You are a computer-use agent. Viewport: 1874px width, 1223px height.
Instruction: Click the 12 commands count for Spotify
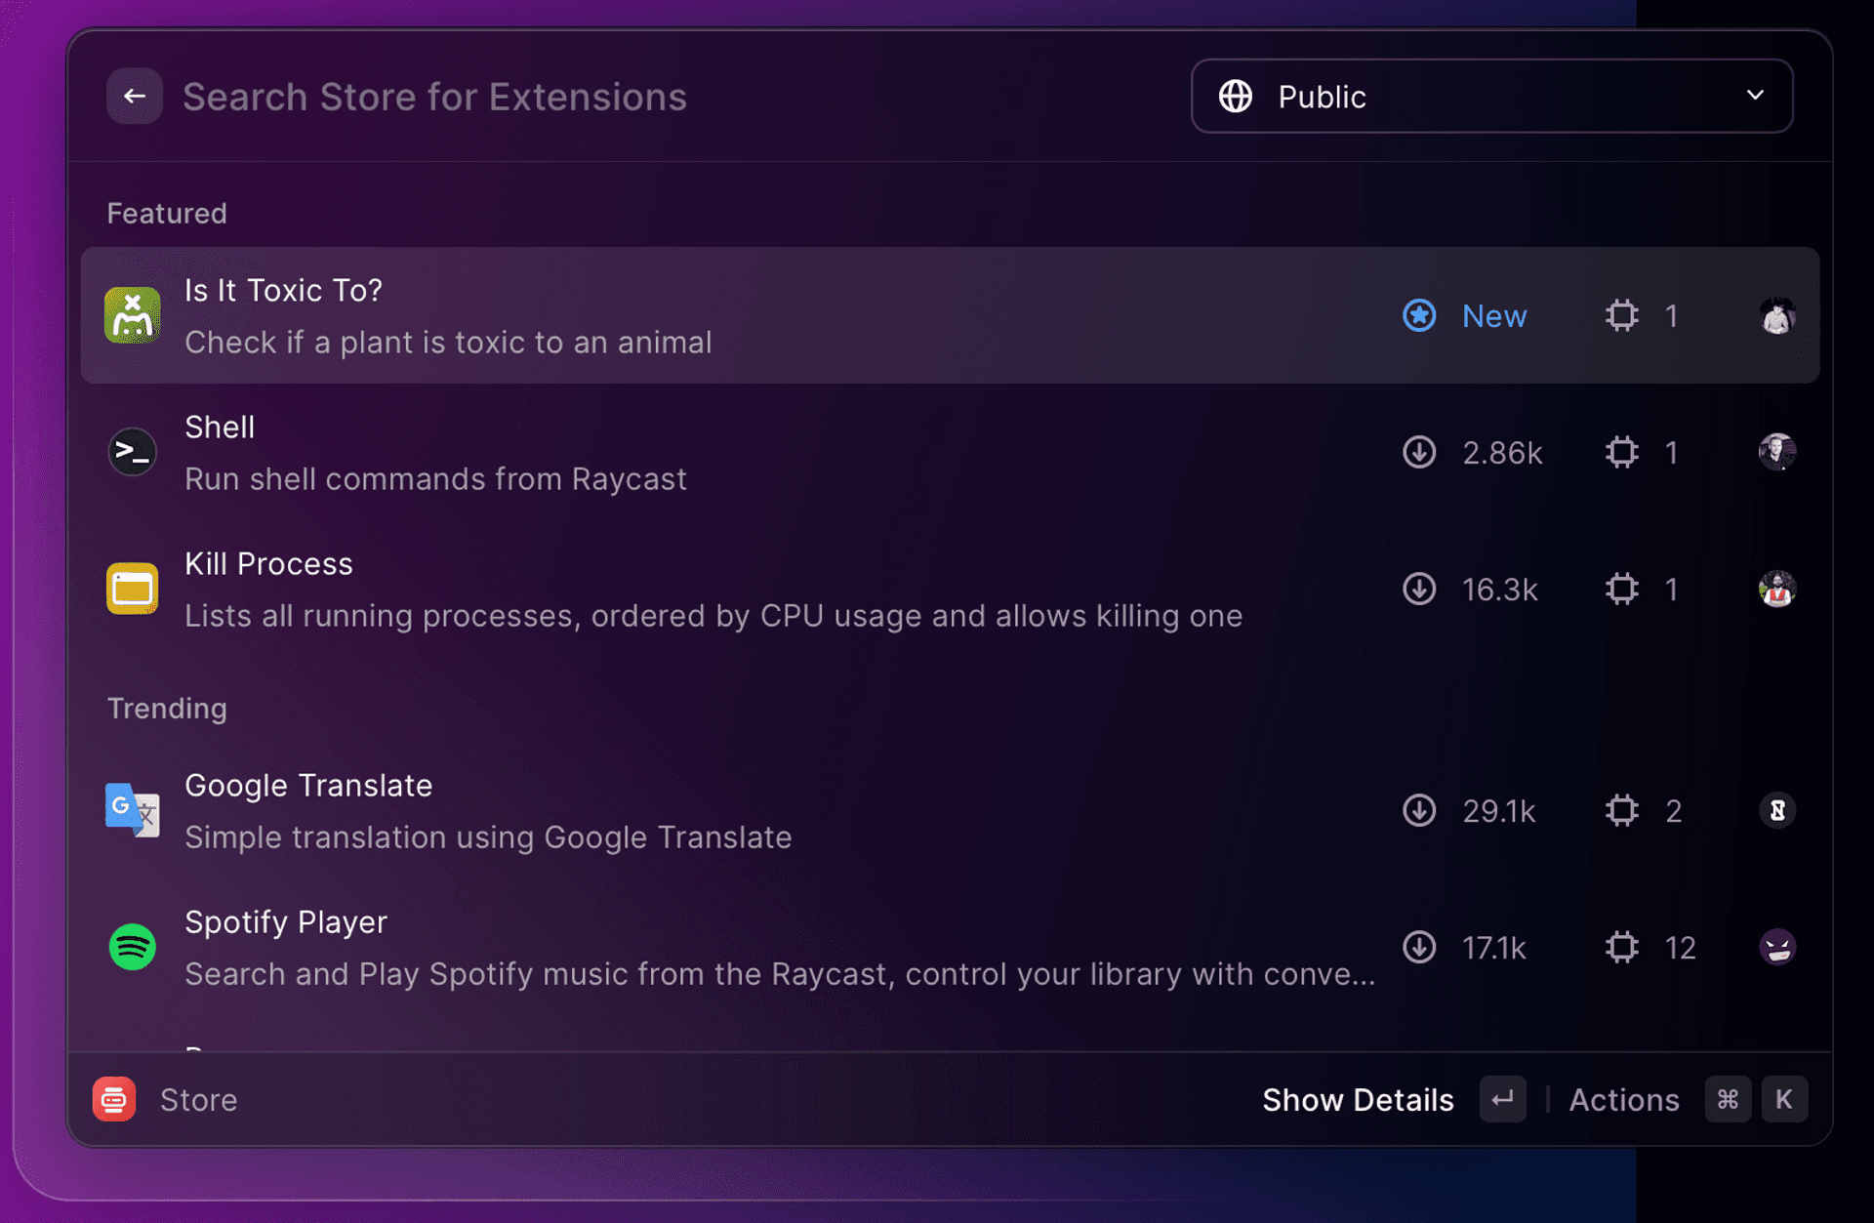pos(1680,948)
